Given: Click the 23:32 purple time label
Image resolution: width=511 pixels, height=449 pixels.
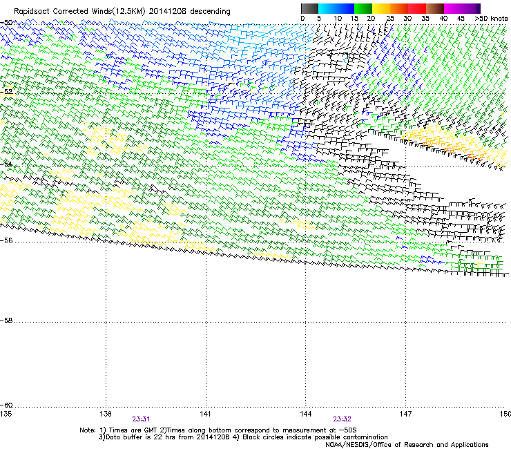Looking at the screenshot, I should pos(342,419).
